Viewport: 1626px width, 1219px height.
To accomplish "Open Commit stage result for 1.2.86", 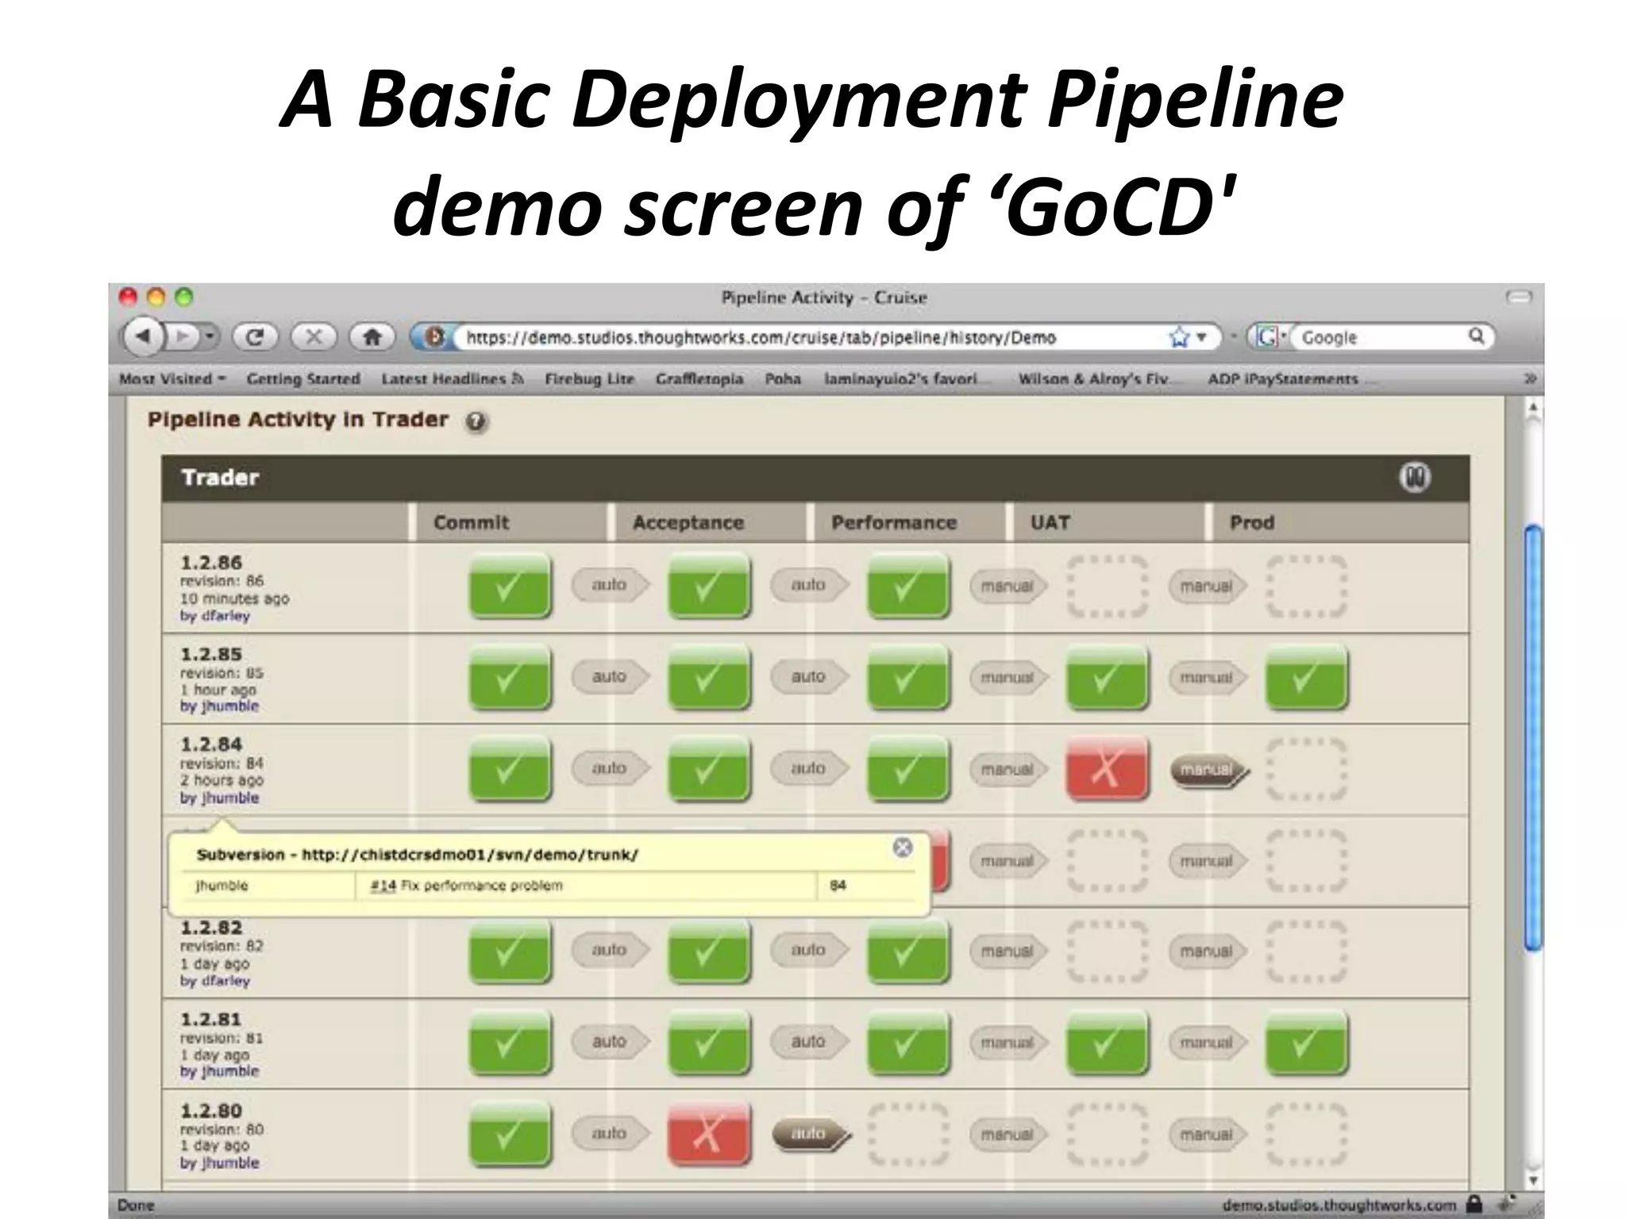I will pyautogui.click(x=509, y=586).
